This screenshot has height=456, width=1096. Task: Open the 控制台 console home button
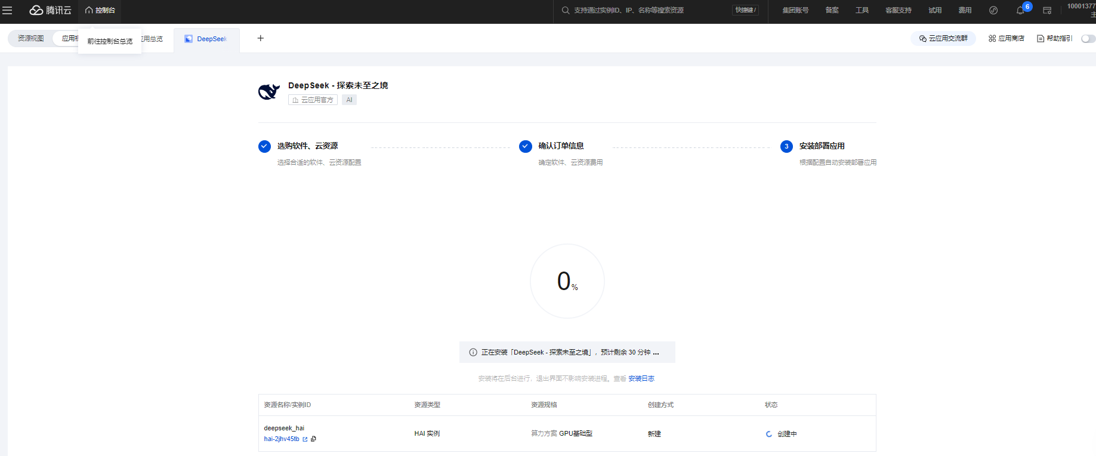coord(100,10)
